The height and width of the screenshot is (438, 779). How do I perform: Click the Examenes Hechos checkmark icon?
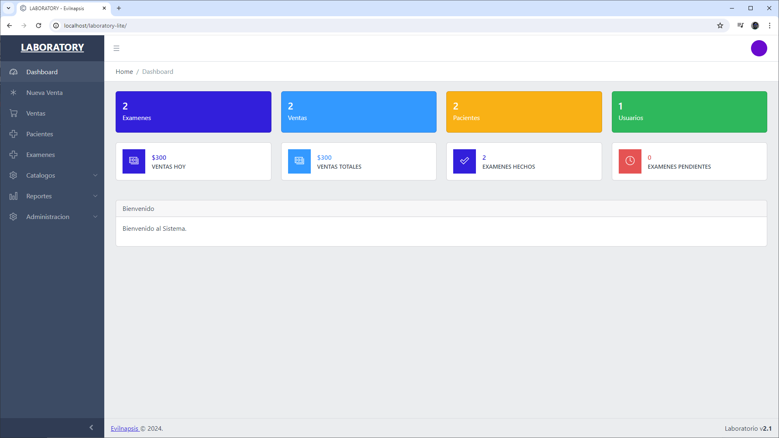[464, 161]
